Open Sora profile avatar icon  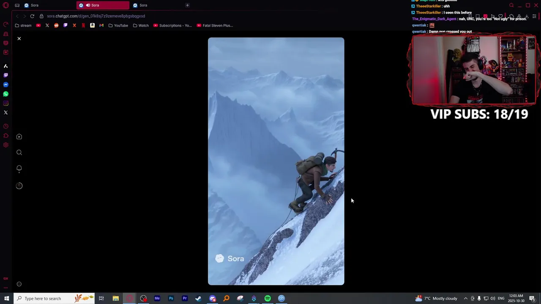(19, 186)
